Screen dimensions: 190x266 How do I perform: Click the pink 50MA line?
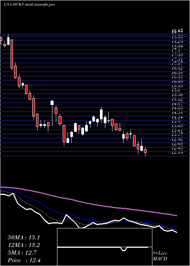click(x=88, y=203)
